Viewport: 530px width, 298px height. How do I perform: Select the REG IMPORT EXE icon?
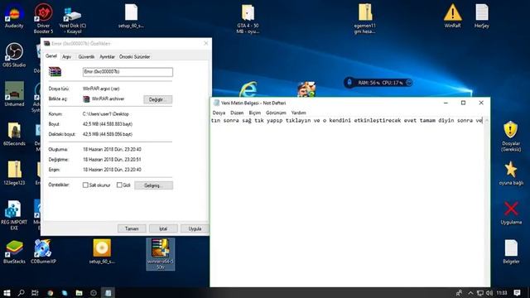(14, 215)
